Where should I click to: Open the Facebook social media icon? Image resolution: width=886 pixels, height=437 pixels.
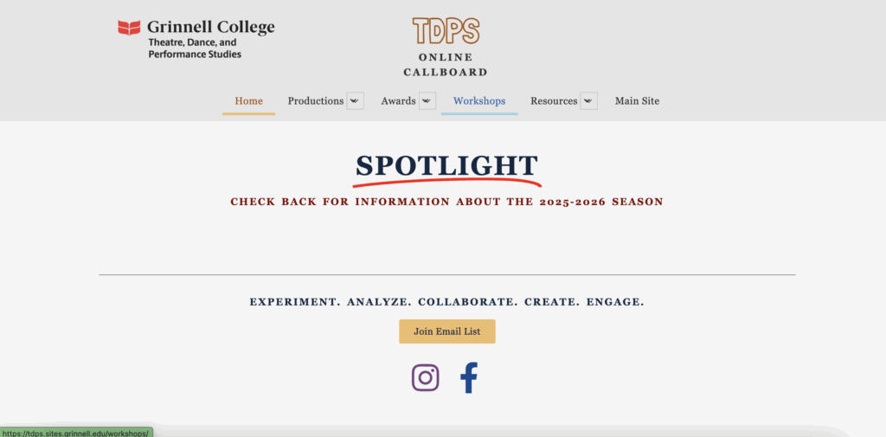point(468,377)
